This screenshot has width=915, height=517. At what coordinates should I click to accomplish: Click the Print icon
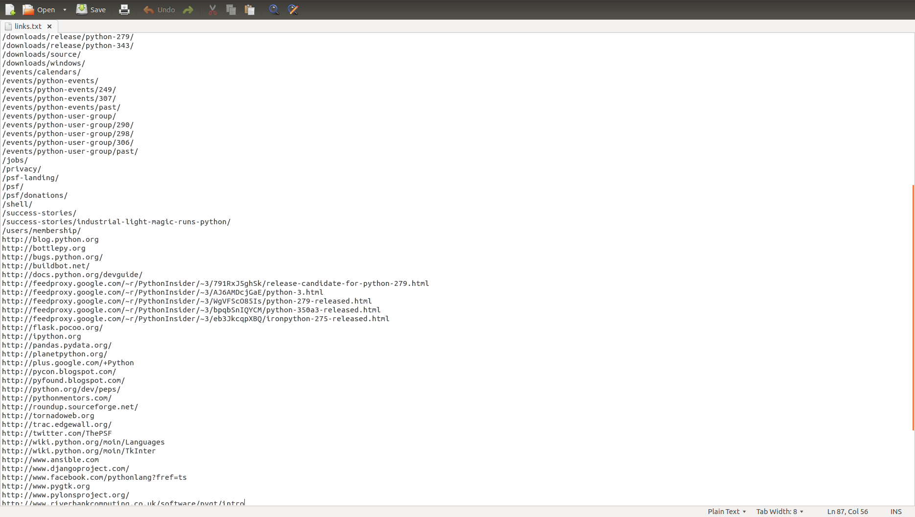[124, 10]
